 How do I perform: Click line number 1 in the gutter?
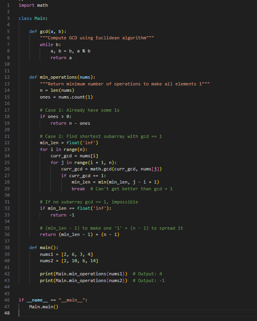(x=8, y=5)
